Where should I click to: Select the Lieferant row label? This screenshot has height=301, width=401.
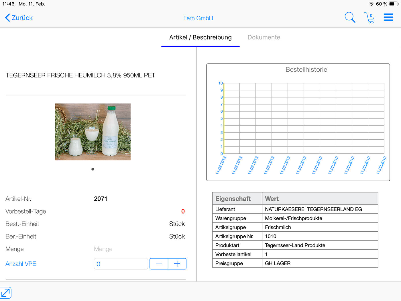(x=237, y=209)
